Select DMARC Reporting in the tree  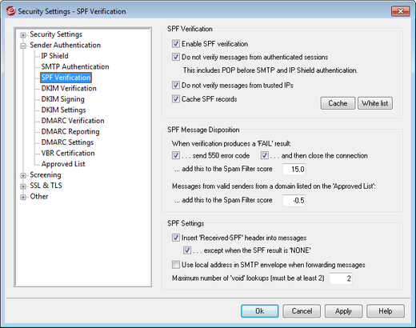[70, 131]
